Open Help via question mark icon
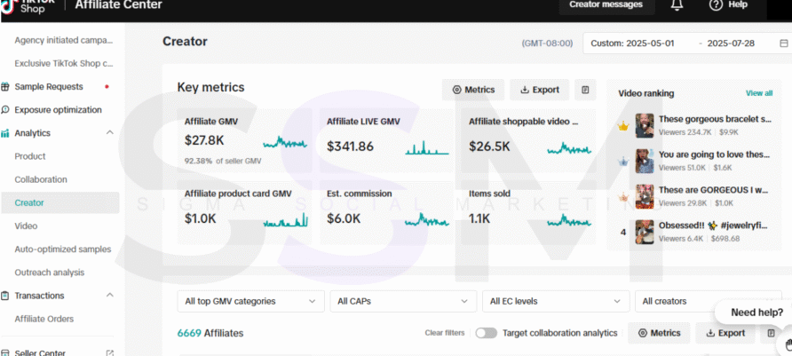Image resolution: width=792 pixels, height=356 pixels. point(716,5)
